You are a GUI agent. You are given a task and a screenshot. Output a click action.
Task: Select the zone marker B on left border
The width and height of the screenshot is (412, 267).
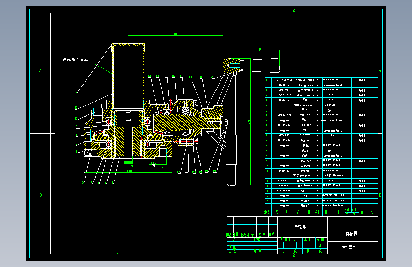pos(41,195)
